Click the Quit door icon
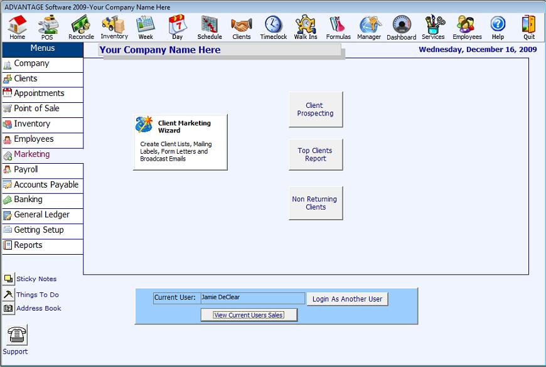The image size is (546, 367). 529,27
